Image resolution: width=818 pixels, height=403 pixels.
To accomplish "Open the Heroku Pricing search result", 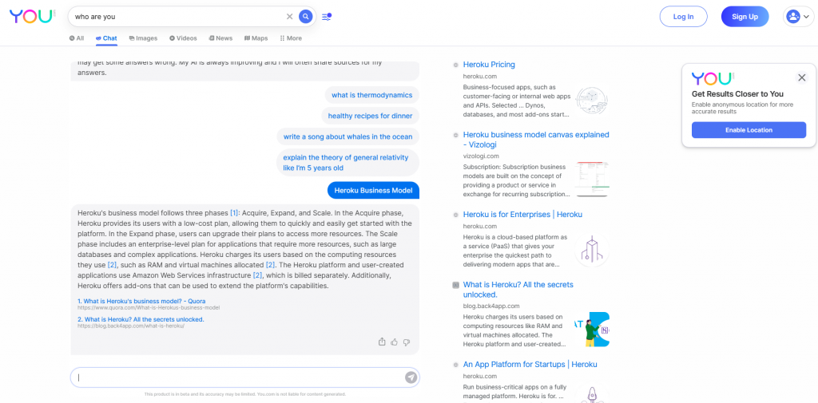I will [x=489, y=65].
